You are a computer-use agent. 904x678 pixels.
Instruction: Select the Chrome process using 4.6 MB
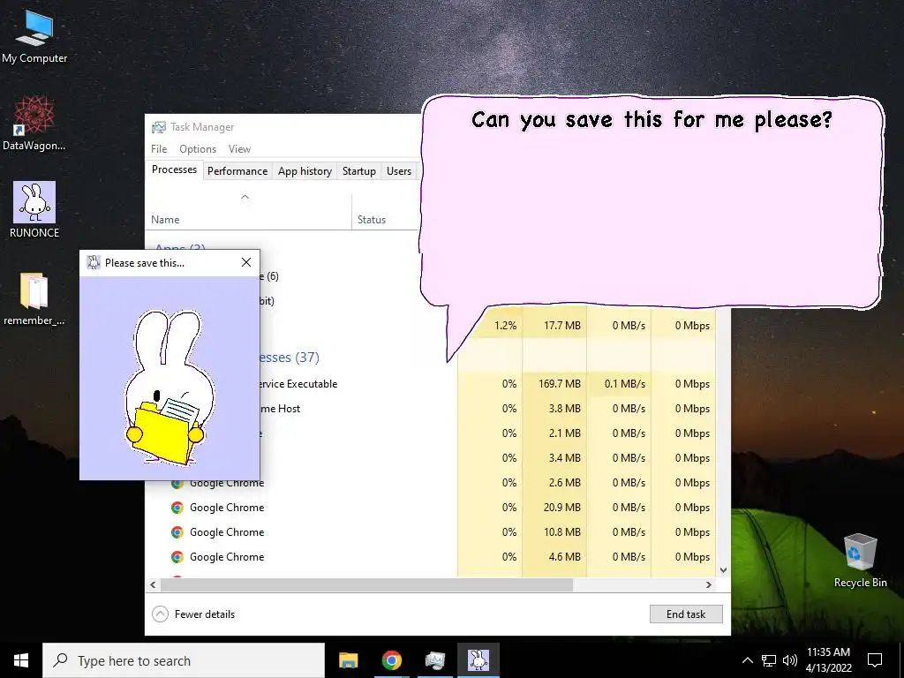click(430, 557)
